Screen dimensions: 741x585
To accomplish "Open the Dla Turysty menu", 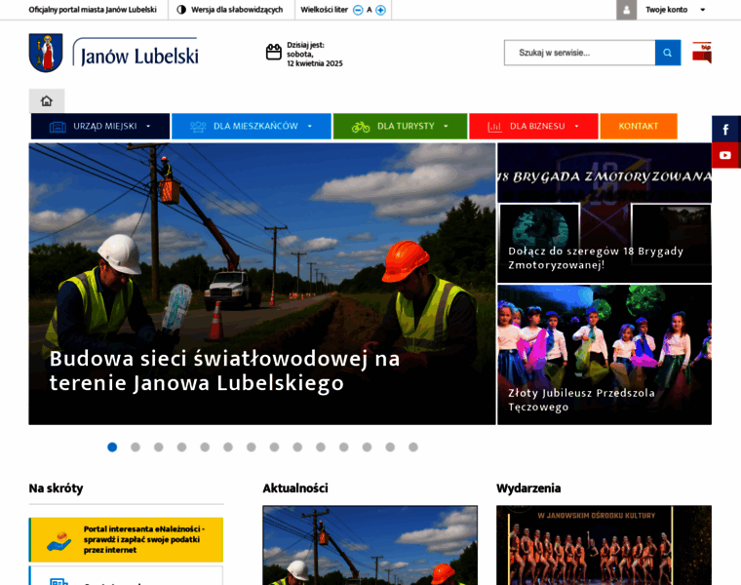I will [400, 126].
